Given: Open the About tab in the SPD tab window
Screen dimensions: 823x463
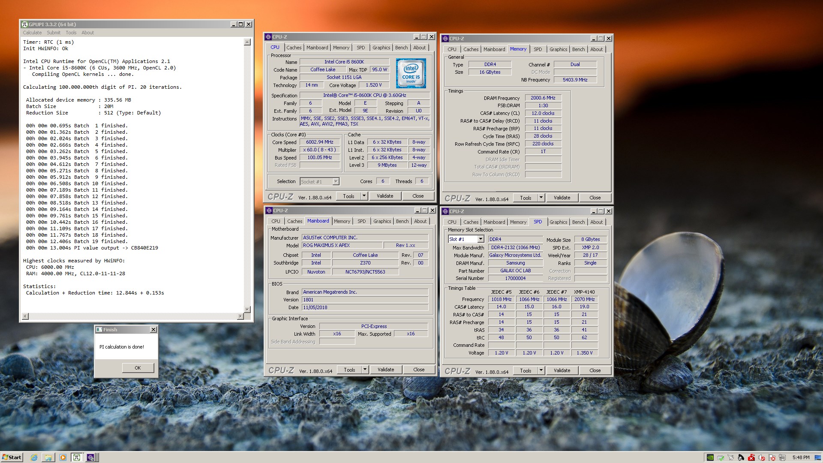Looking at the screenshot, I should [597, 222].
